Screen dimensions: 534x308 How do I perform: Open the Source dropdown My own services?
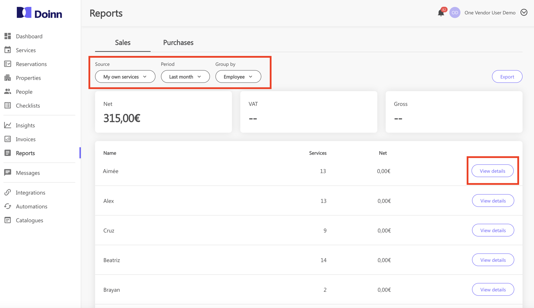125,77
